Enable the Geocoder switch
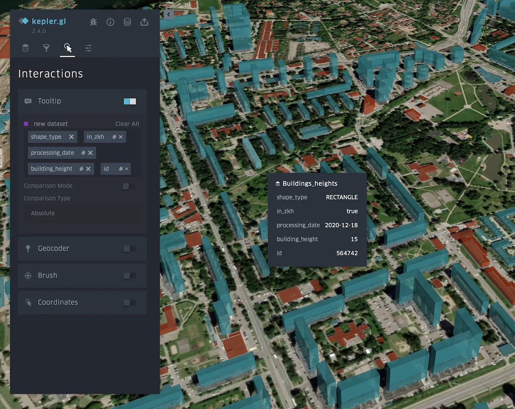This screenshot has width=515, height=409. click(x=130, y=248)
